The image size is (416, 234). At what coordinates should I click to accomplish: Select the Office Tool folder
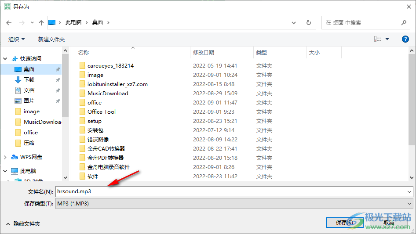[x=101, y=112]
